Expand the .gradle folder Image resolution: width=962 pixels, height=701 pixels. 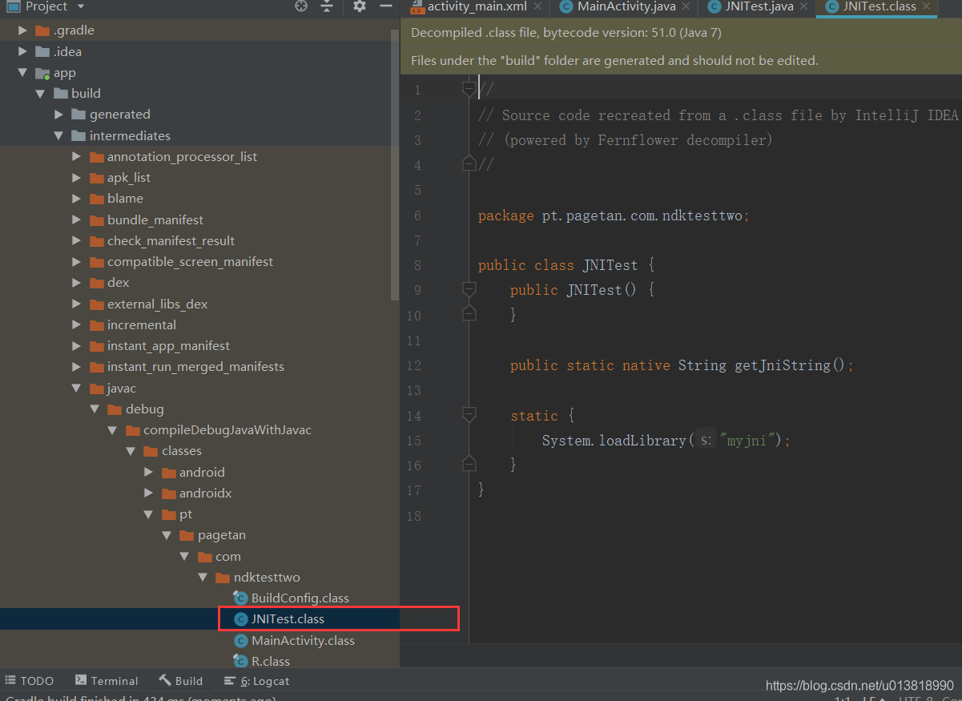[x=23, y=30]
